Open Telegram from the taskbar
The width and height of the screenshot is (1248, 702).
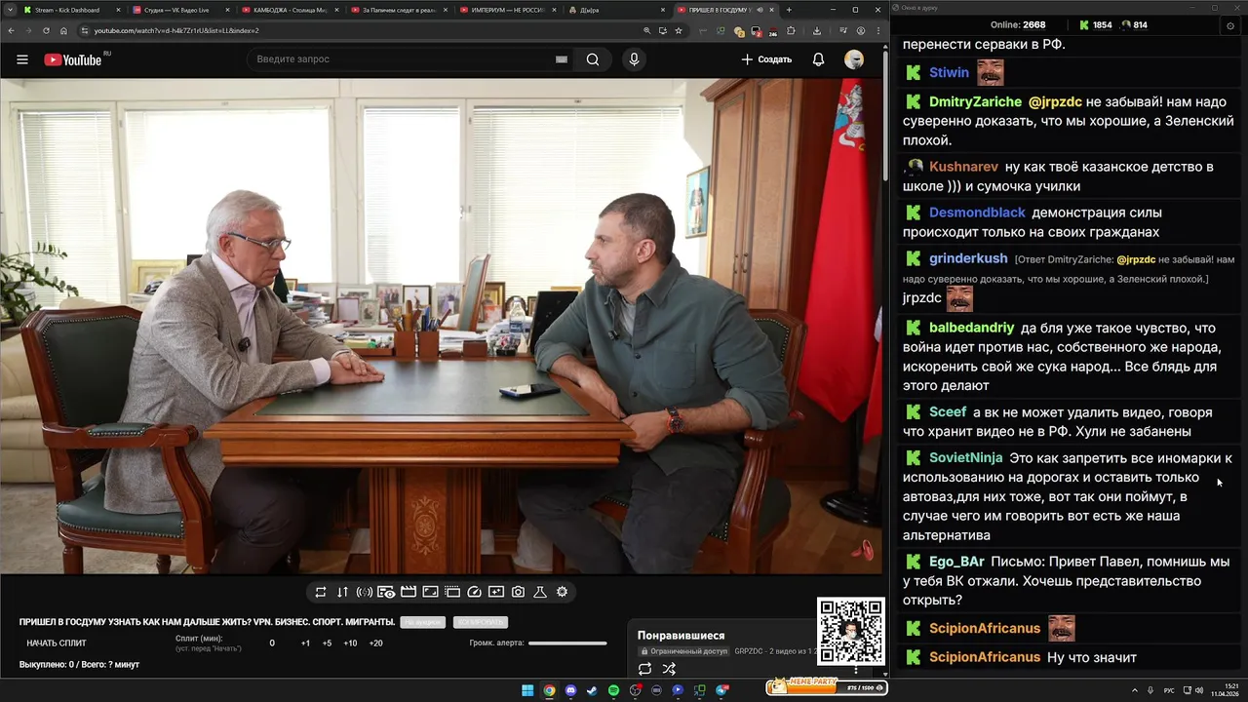coord(721,690)
